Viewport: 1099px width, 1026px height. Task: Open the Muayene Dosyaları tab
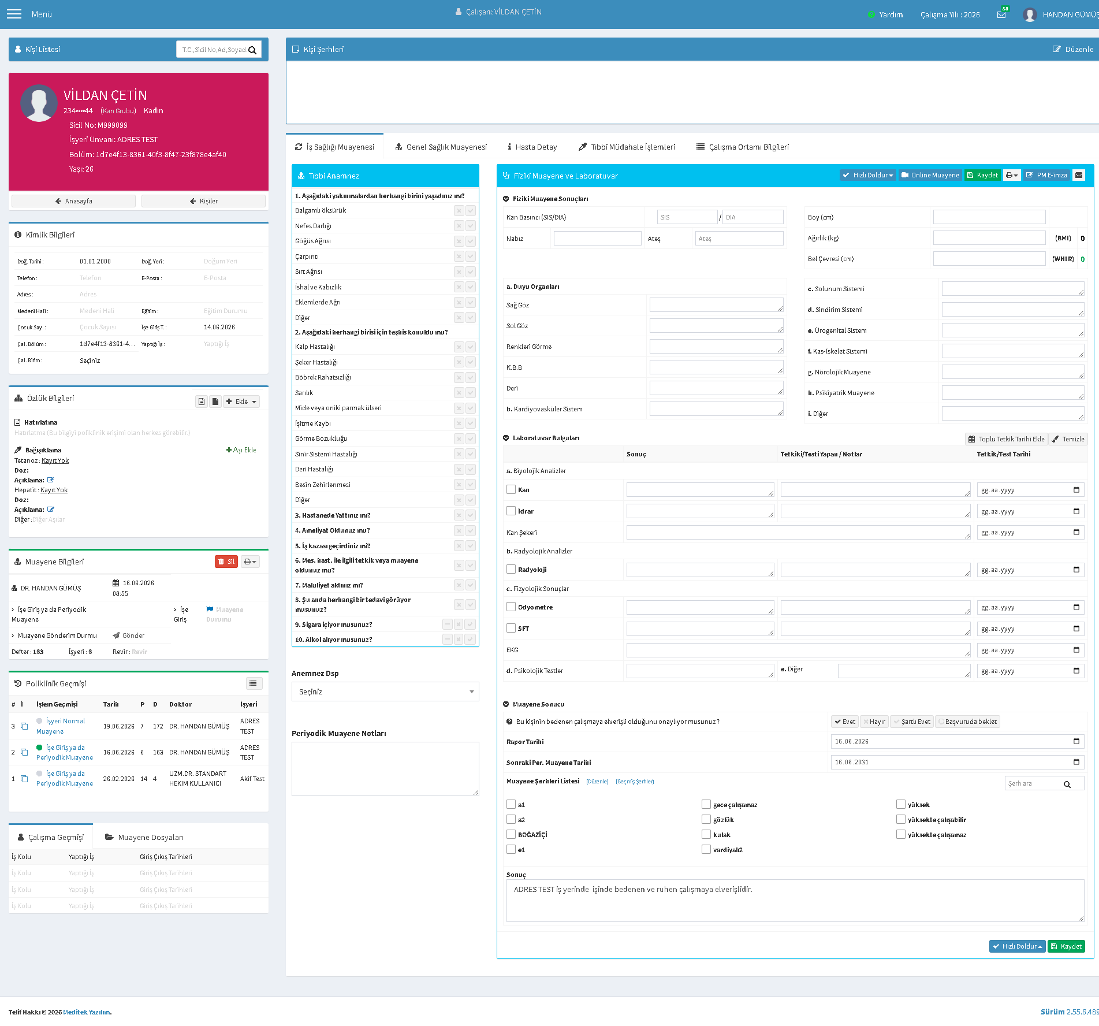pyautogui.click(x=144, y=837)
